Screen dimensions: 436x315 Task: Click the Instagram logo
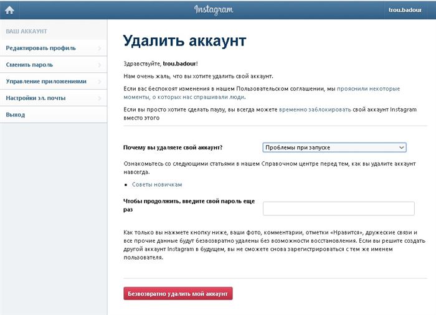pyautogui.click(x=214, y=10)
